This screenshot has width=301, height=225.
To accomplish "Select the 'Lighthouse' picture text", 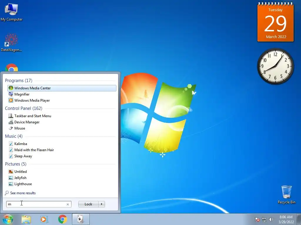I will pyautogui.click(x=23, y=184).
